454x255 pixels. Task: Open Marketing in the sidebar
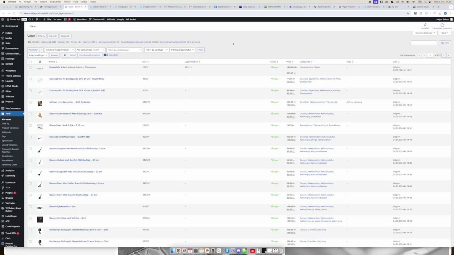tap(10, 176)
